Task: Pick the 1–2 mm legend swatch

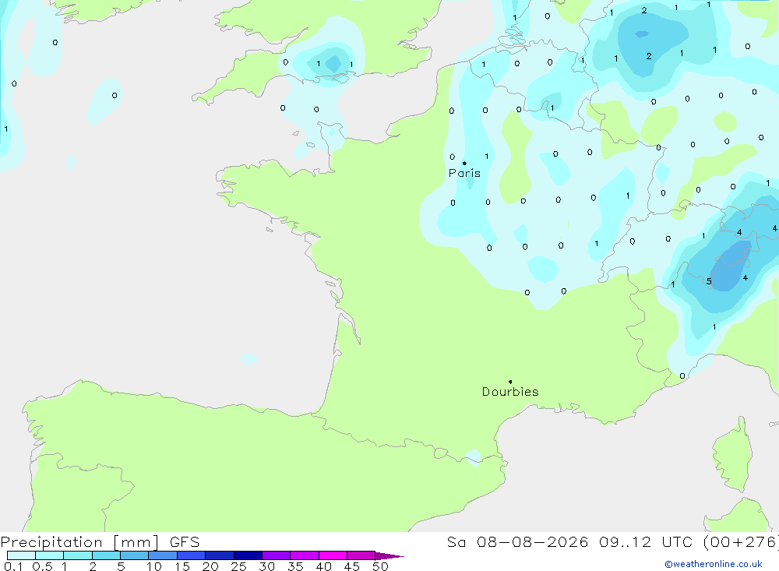Action: [x=78, y=555]
